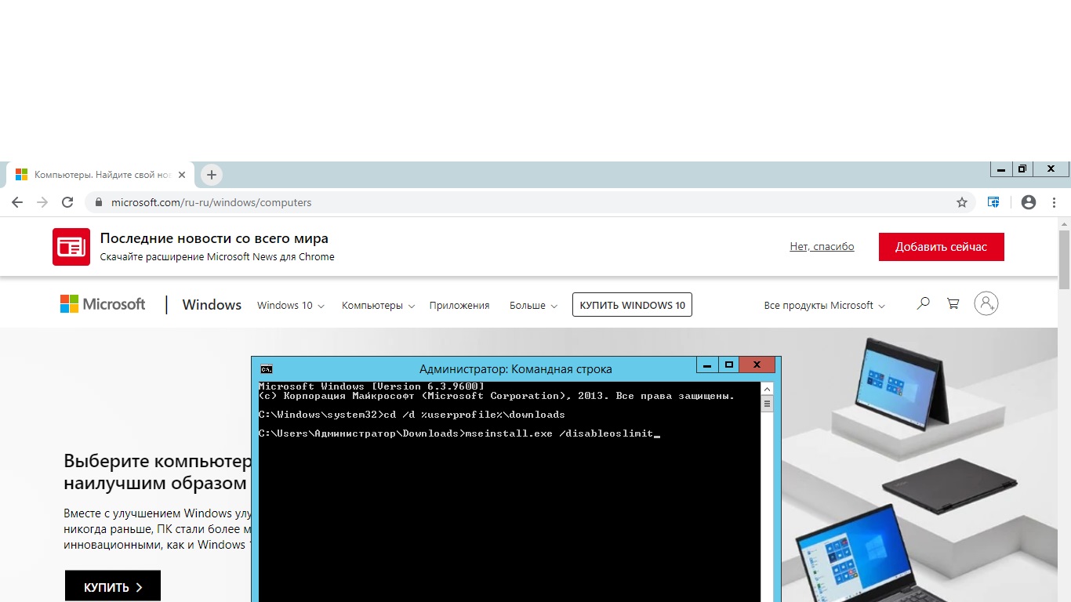This screenshot has height=602, width=1071.
Task: Click the Добавить сейчас button
Action: click(x=941, y=247)
